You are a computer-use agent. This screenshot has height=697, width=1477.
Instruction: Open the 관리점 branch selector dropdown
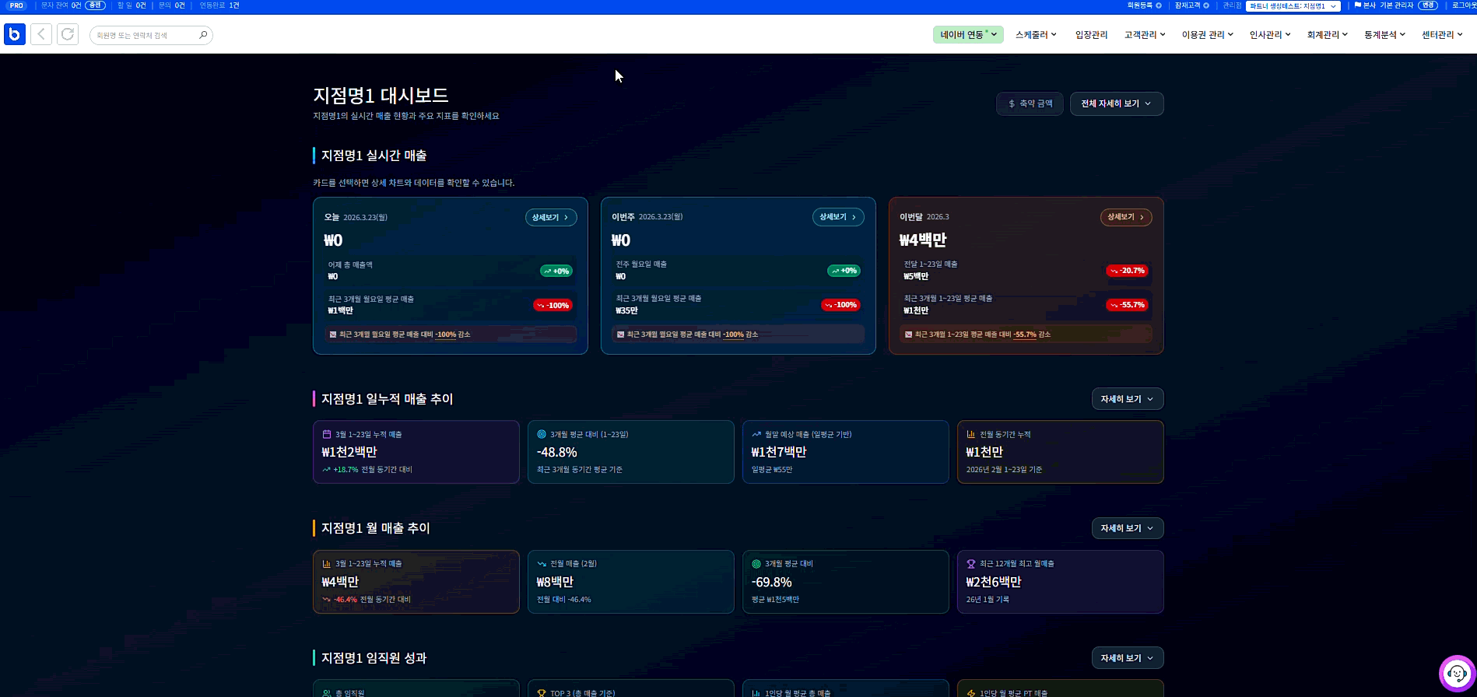tap(1293, 5)
